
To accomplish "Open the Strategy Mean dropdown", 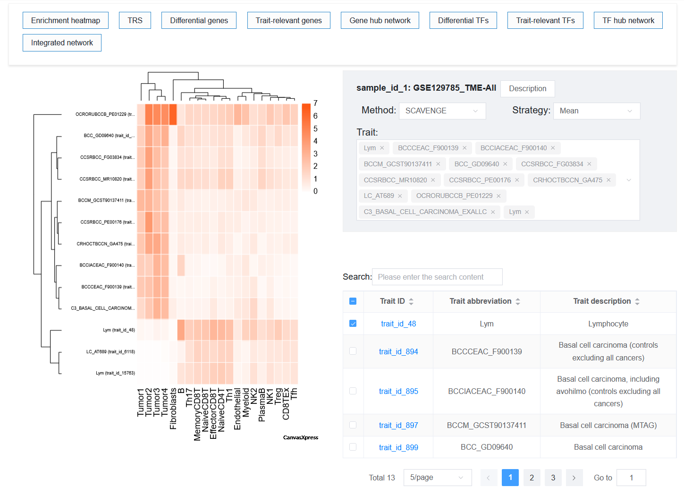I will [x=597, y=111].
